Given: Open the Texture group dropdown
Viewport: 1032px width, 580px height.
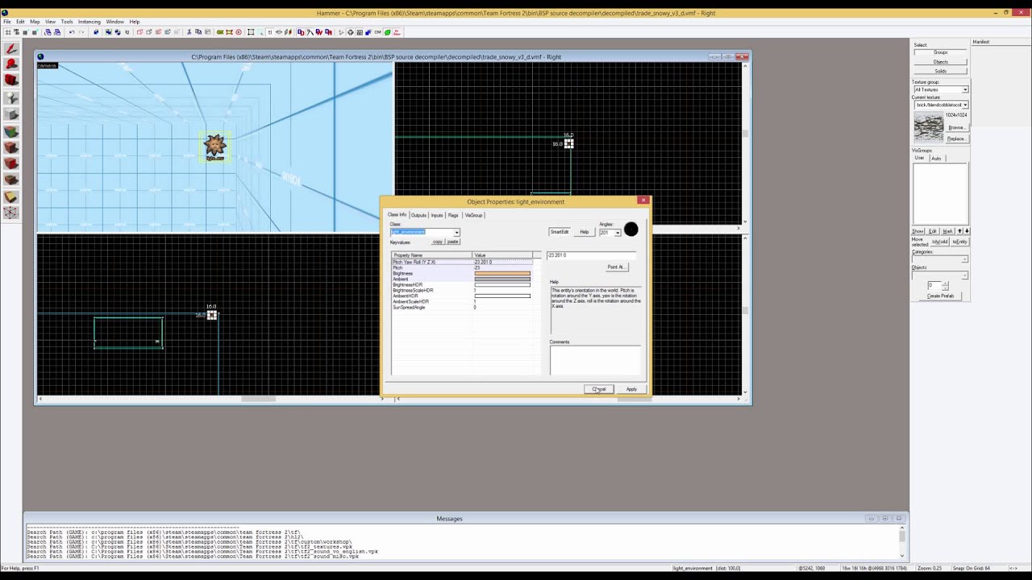Looking at the screenshot, I should tap(965, 89).
